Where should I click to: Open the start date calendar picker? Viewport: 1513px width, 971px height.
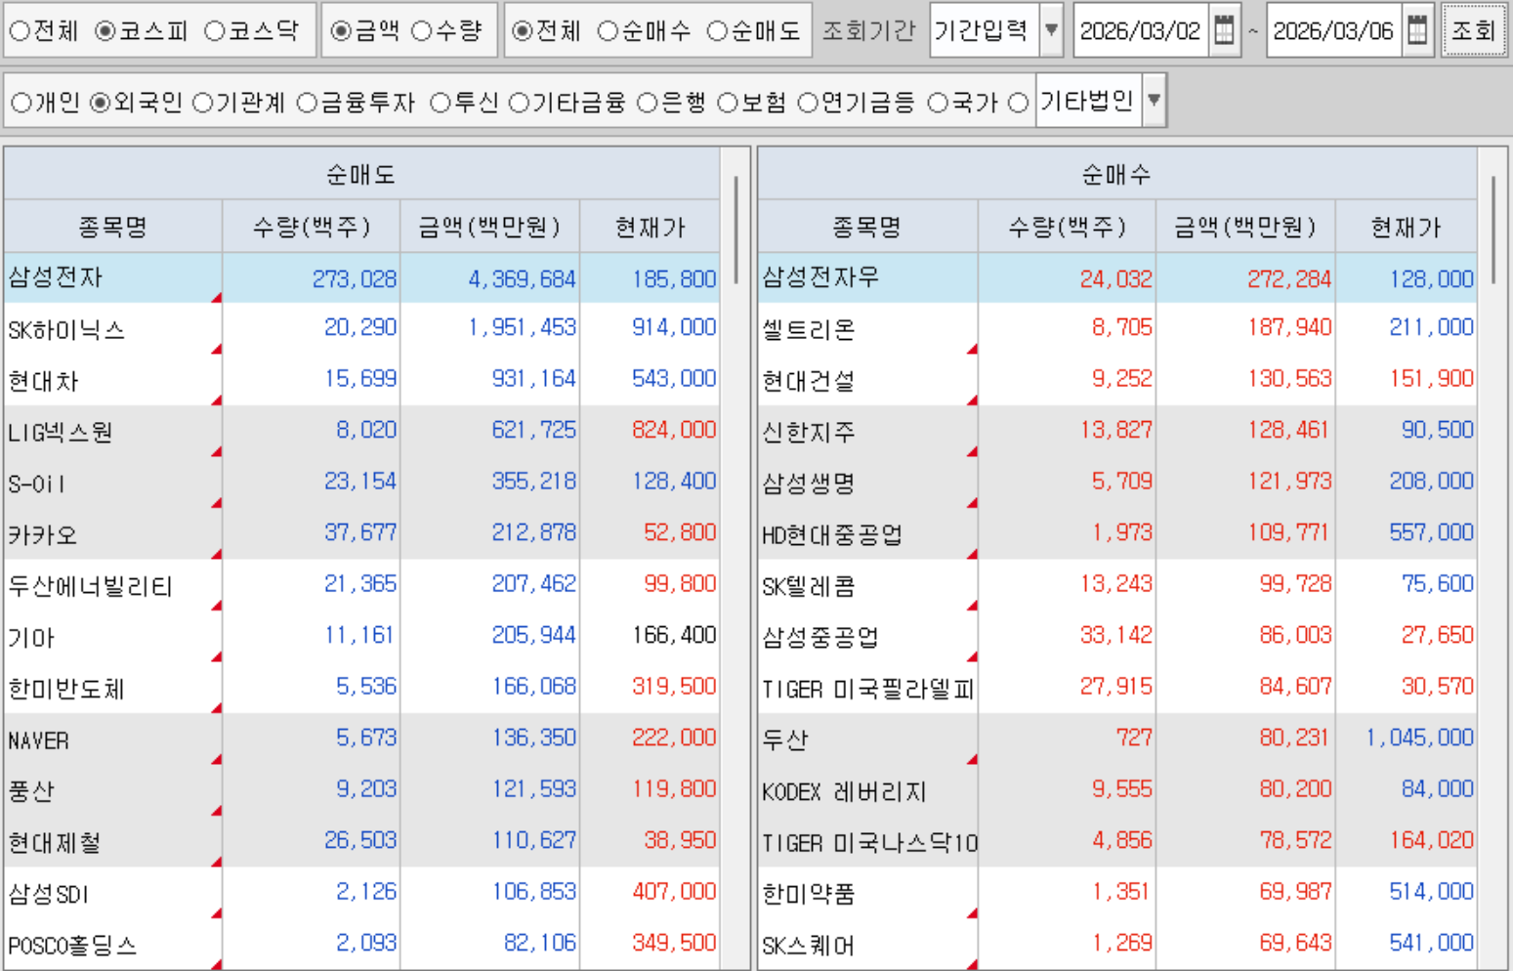[1223, 31]
